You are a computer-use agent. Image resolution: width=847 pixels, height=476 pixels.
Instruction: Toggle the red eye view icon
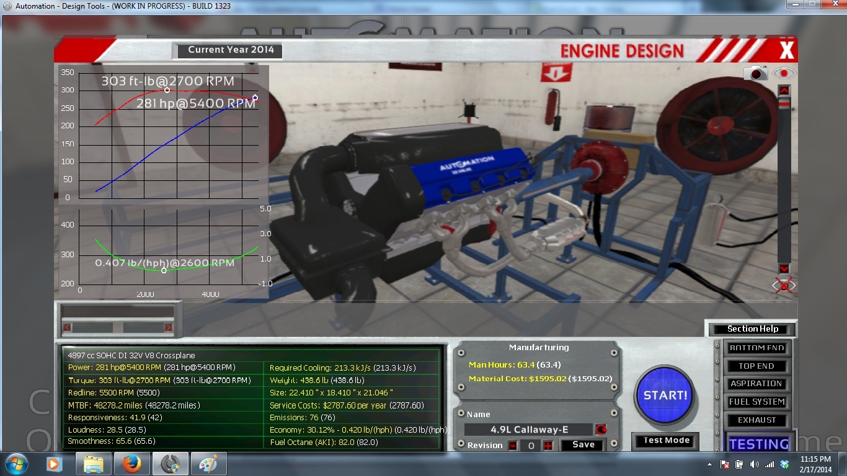pos(784,73)
